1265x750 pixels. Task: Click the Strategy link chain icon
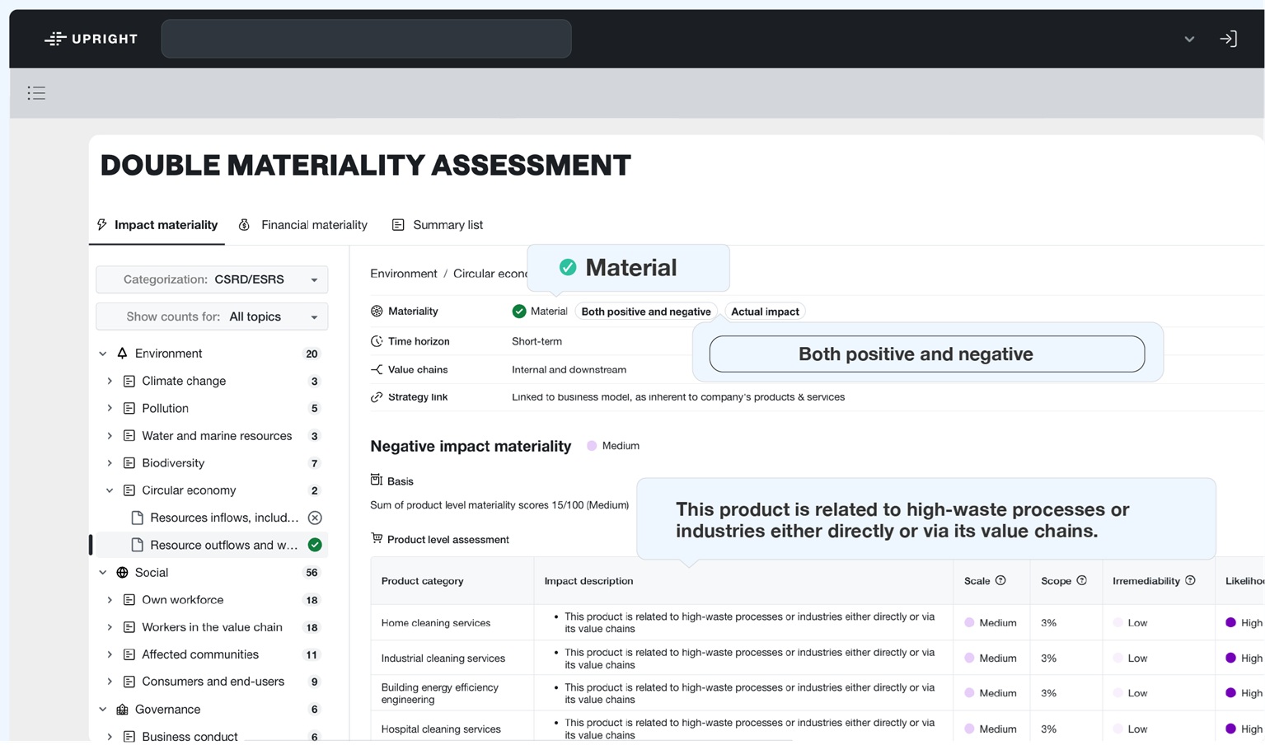(376, 396)
